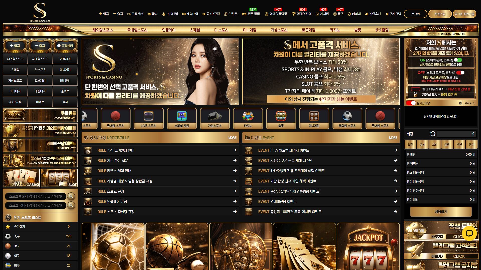Screen dimensions: 481x270
Task: Open the live chat bubble icon
Action: [x=469, y=233]
